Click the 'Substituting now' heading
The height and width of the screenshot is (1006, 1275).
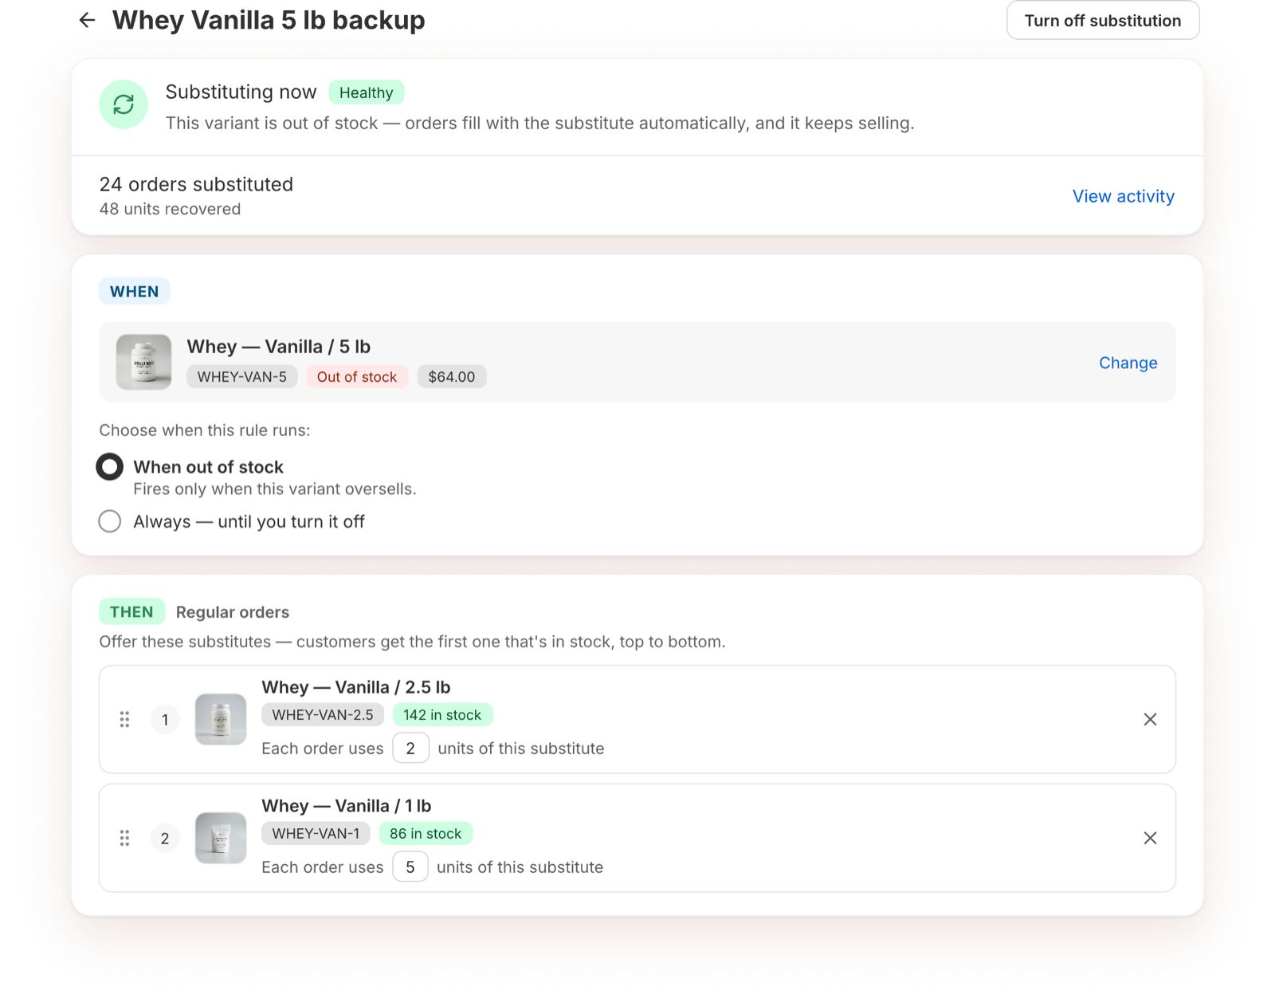point(241,92)
